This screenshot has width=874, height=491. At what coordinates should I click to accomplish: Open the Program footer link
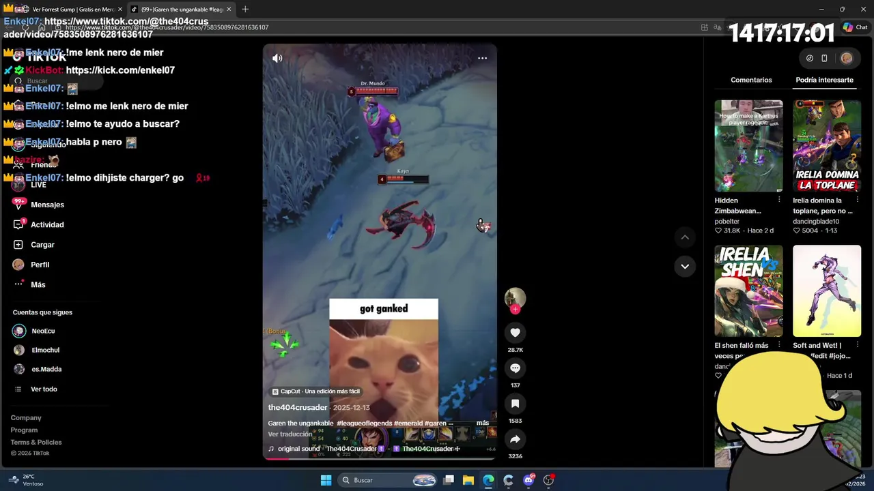point(24,430)
